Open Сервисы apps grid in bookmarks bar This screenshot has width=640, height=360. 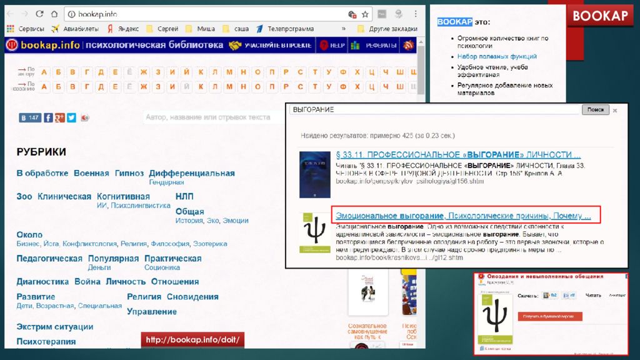click(25, 29)
